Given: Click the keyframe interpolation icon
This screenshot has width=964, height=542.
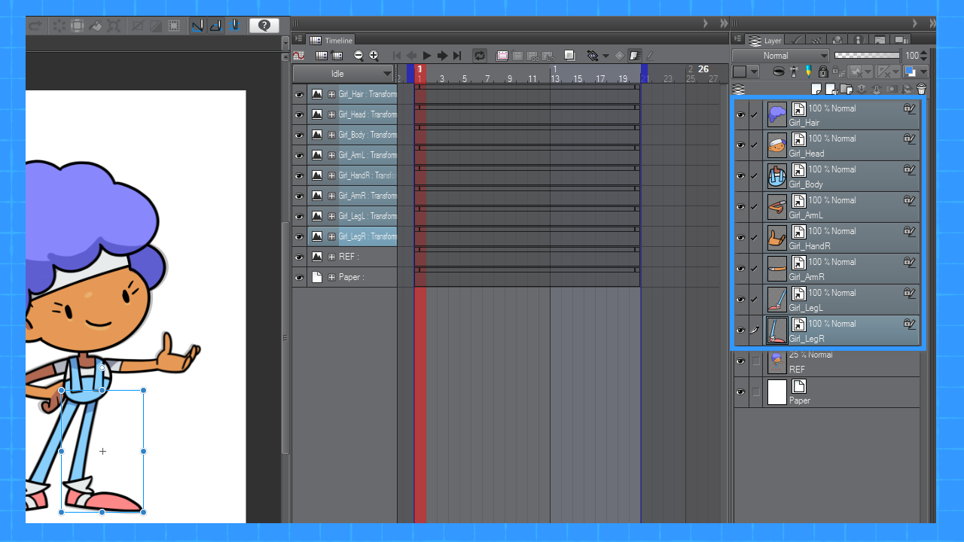Looking at the screenshot, I should pyautogui.click(x=593, y=55).
